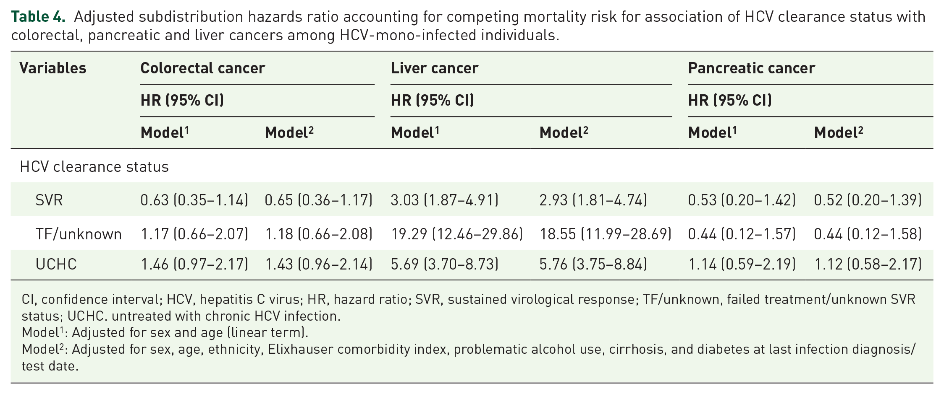Click Model 2 header under Pancreatic cancer
Screen dimensions: 944x394
(839, 133)
